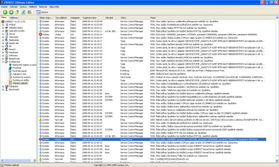Viewport: 279px width, 167px height.
Task: Sort by Uživatel column header
Action: point(112,18)
